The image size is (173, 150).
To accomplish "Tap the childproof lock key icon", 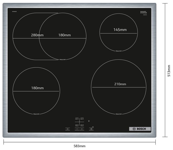I will [x=67, y=129].
